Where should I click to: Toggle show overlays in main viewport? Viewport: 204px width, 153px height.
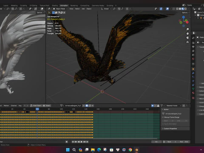click(167, 9)
